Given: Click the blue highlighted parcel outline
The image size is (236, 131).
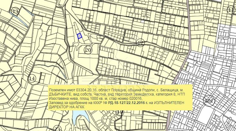Looking at the screenshot, I should [x=79, y=36].
